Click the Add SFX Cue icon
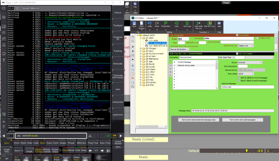 (x=210, y=24)
